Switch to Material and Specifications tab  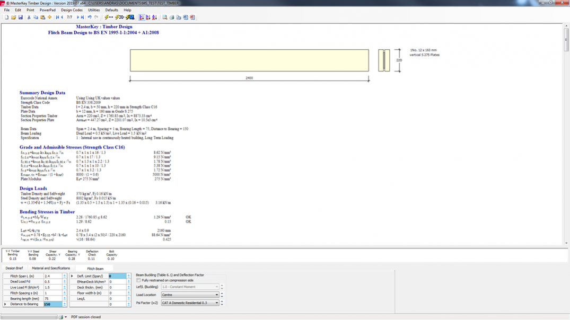point(51,268)
